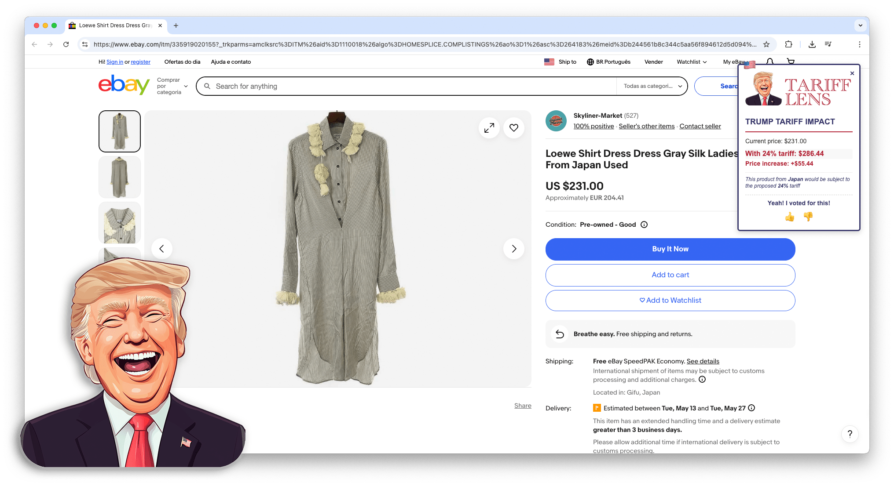Open eBay notifications bell
894x486 pixels.
point(770,62)
